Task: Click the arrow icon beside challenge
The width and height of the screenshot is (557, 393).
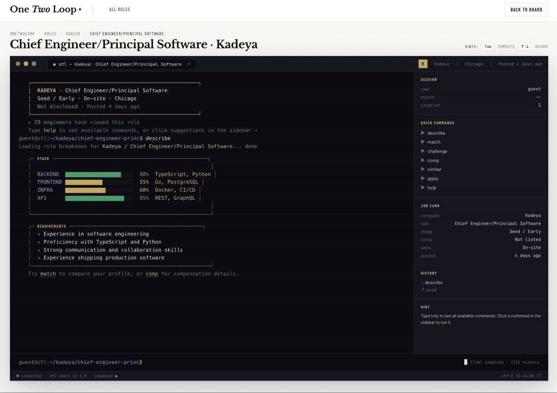Action: click(423, 151)
